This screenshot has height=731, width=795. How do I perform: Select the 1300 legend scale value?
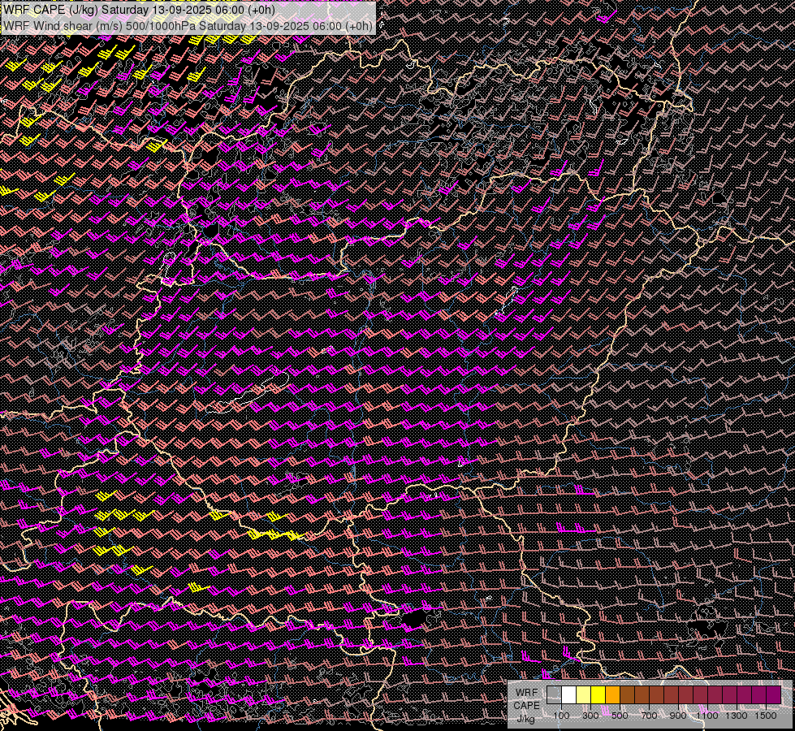coord(737,716)
